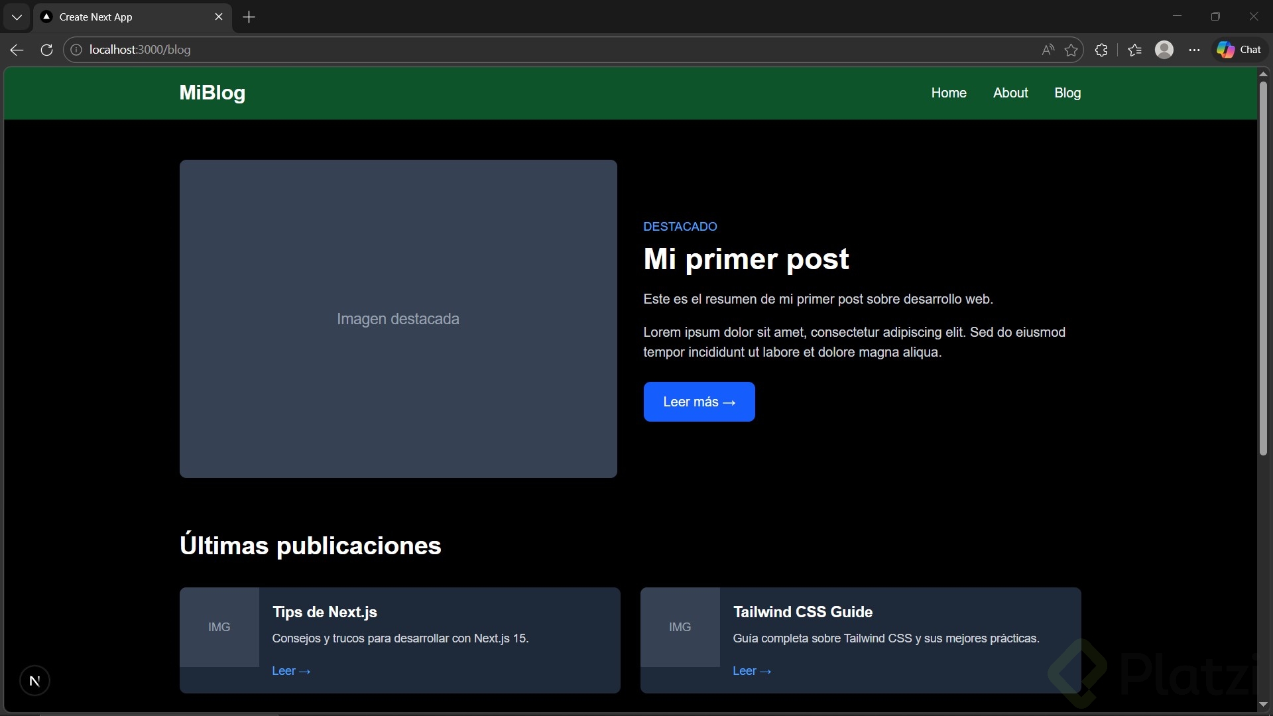This screenshot has height=716, width=1273.
Task: Expand the tab search dropdown chevron
Action: (x=17, y=17)
